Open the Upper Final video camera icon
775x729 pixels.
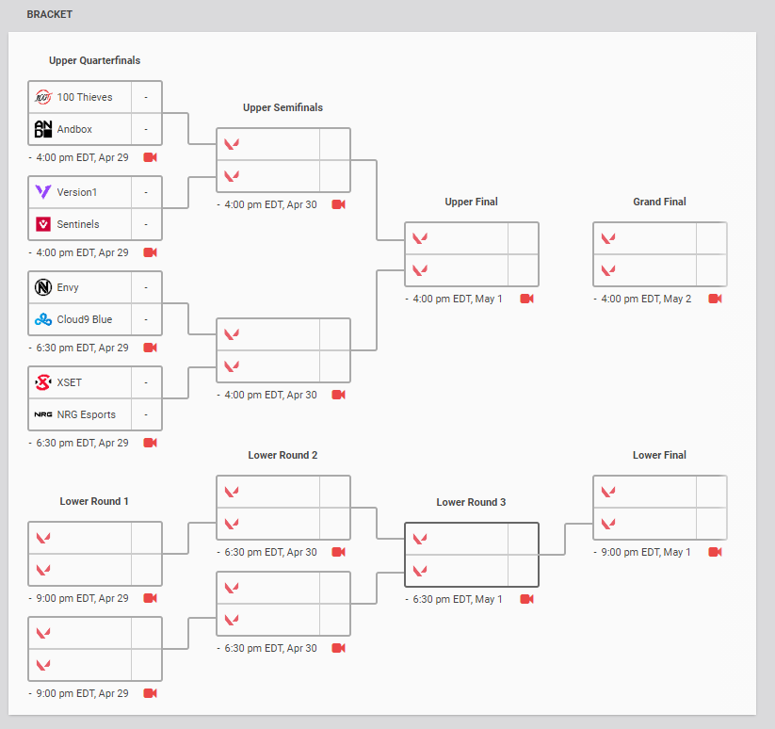(526, 299)
